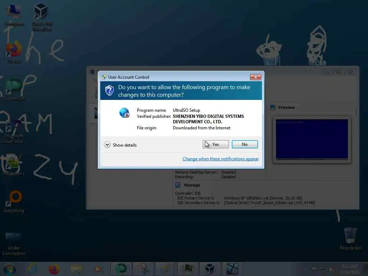Open the Everything desktop shortcut
Viewport: 368px width, 276px height.
pyautogui.click(x=14, y=201)
